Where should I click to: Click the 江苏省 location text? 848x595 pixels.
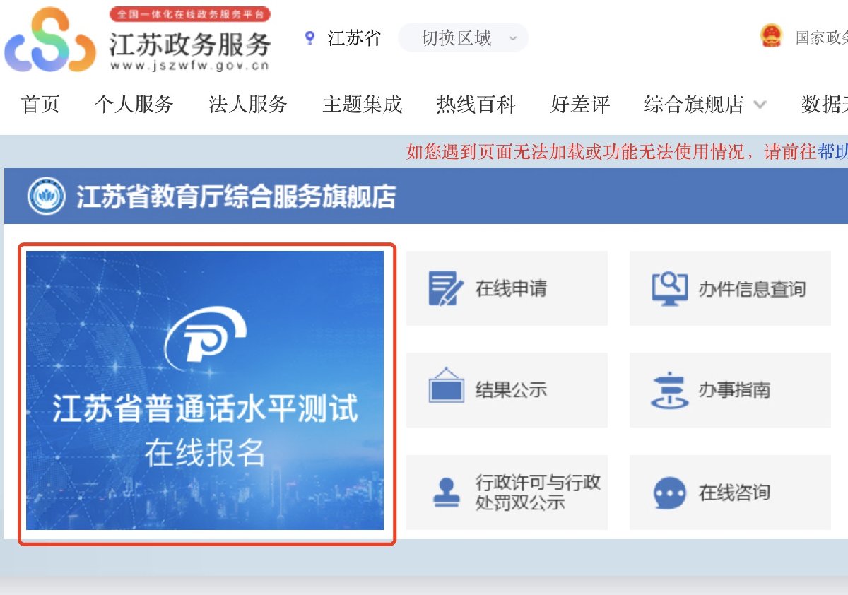[354, 37]
